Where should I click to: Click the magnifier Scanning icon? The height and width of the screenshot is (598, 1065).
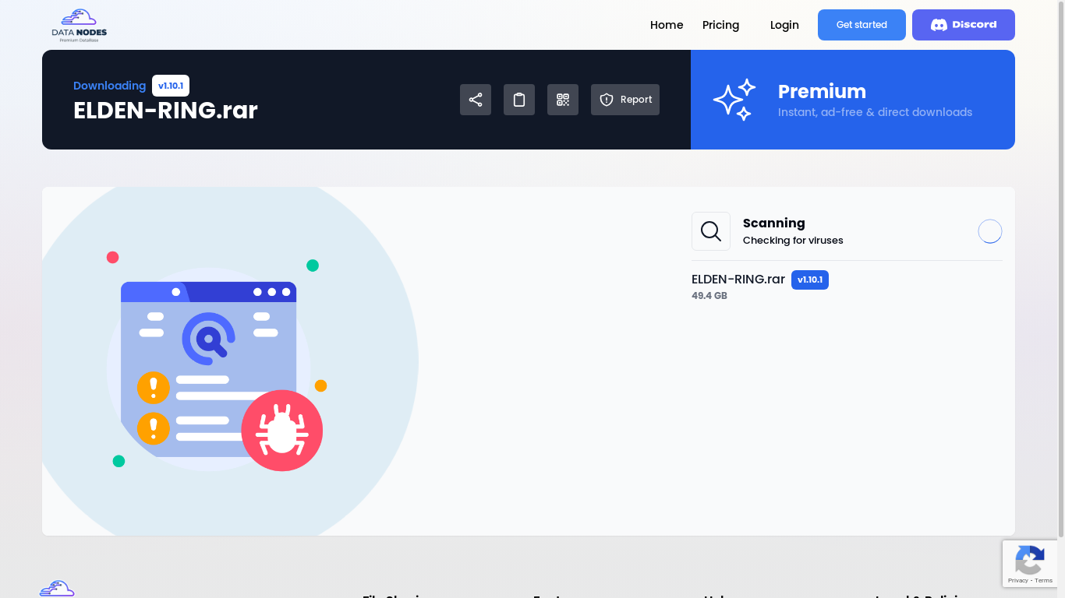click(x=711, y=231)
